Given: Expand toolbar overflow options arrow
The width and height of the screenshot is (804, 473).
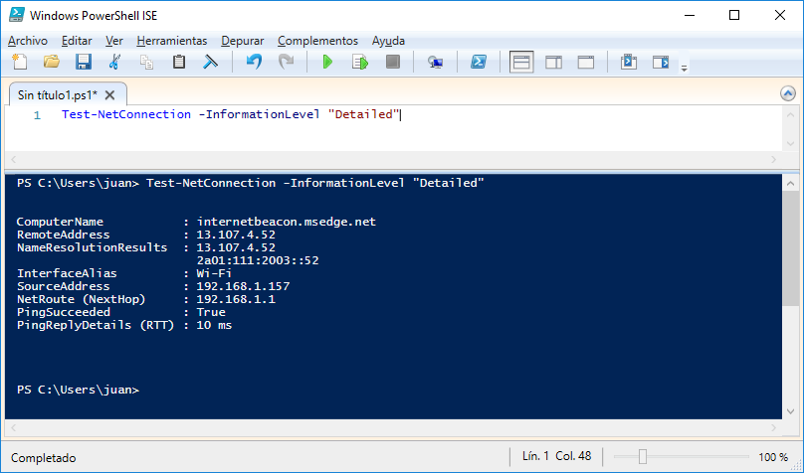Looking at the screenshot, I should click(684, 68).
